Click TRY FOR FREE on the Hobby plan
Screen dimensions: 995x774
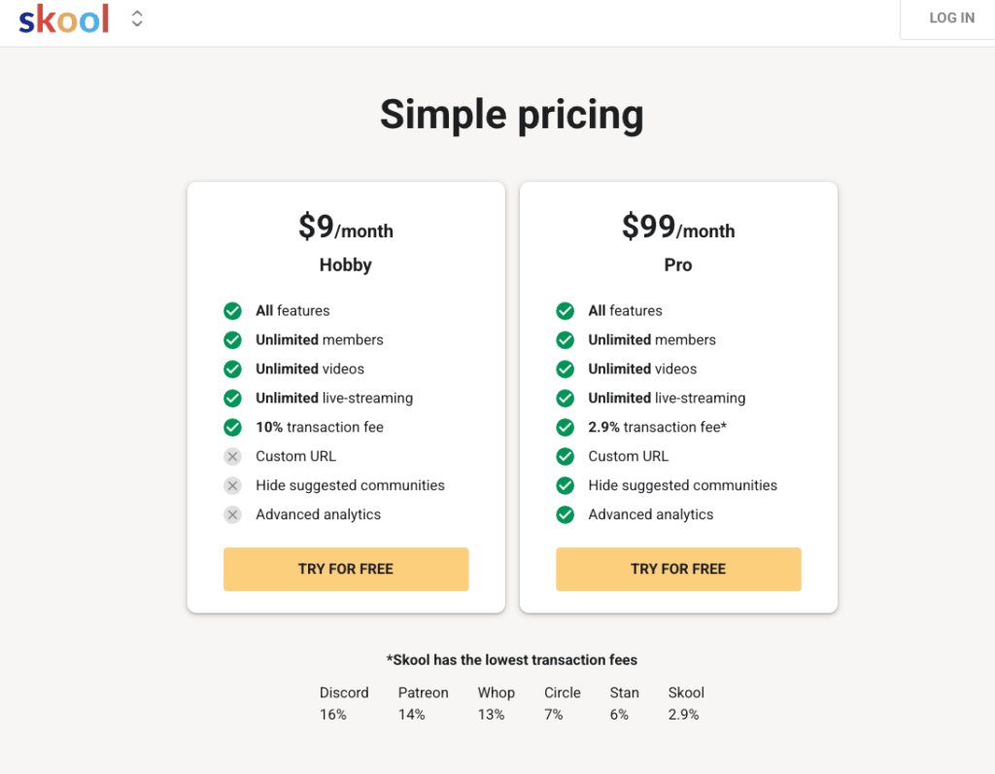(x=345, y=569)
